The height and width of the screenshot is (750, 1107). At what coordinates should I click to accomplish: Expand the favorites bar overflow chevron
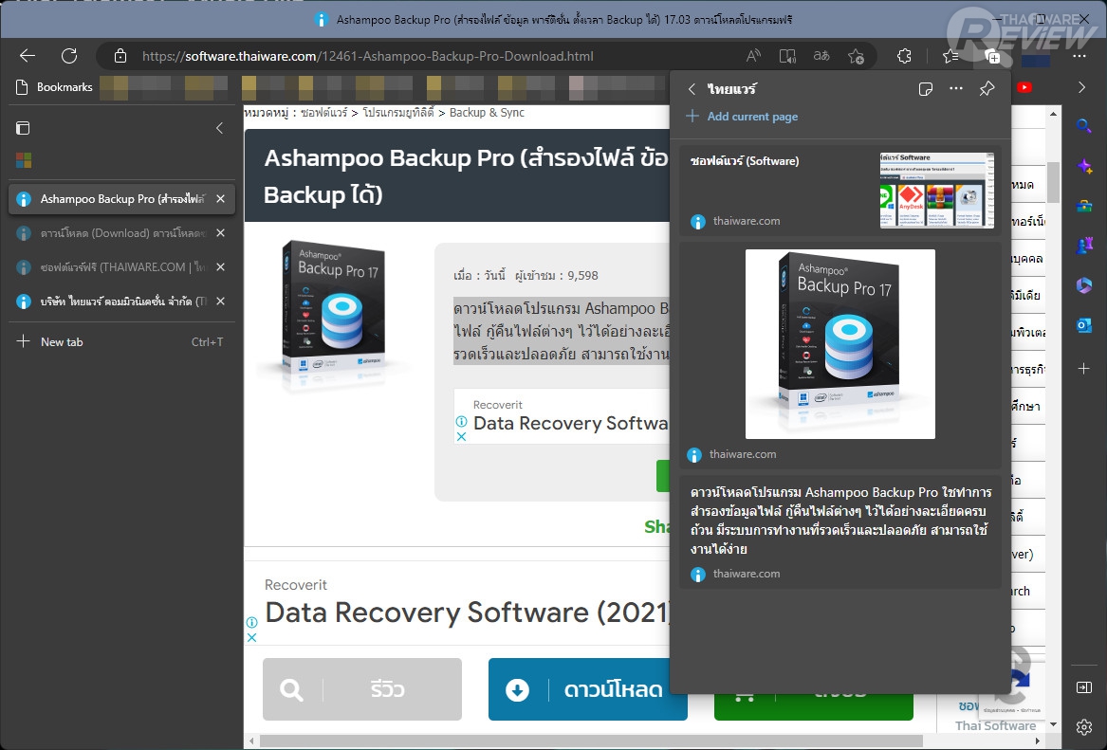tap(1081, 87)
